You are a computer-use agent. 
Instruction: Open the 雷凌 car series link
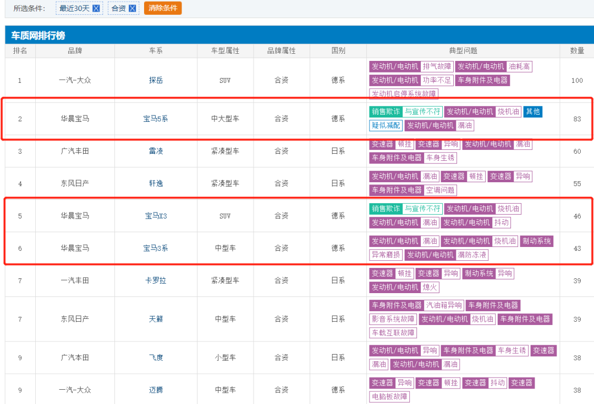(x=156, y=151)
